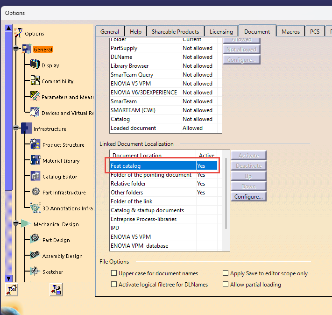Viewport: 332px width, 315px height.
Task: Open the Macros tab
Action: 290,32
